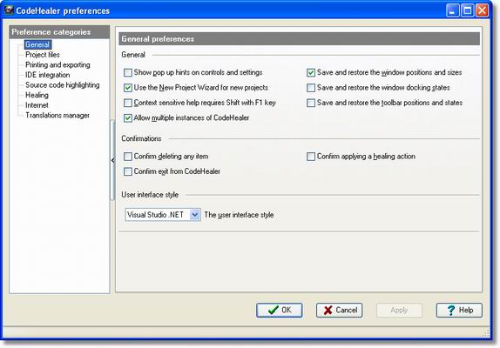This screenshot has width=500, height=348.
Task: Click the Cancel button
Action: 340,310
